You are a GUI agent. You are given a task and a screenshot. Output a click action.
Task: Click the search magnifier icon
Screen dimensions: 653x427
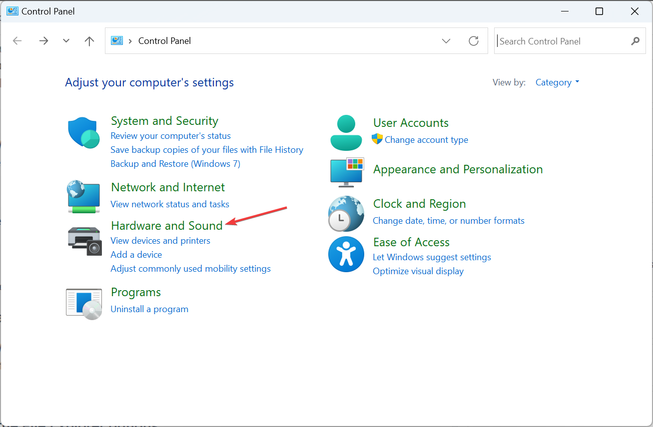click(635, 41)
